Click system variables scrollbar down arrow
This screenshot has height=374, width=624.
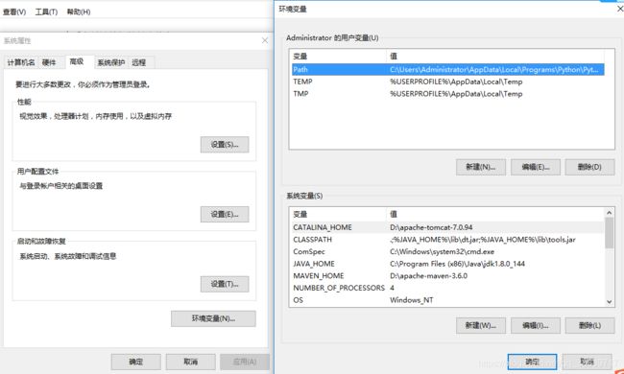click(x=610, y=302)
